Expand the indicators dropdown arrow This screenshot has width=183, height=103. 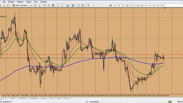pyautogui.click(x=70, y=5)
